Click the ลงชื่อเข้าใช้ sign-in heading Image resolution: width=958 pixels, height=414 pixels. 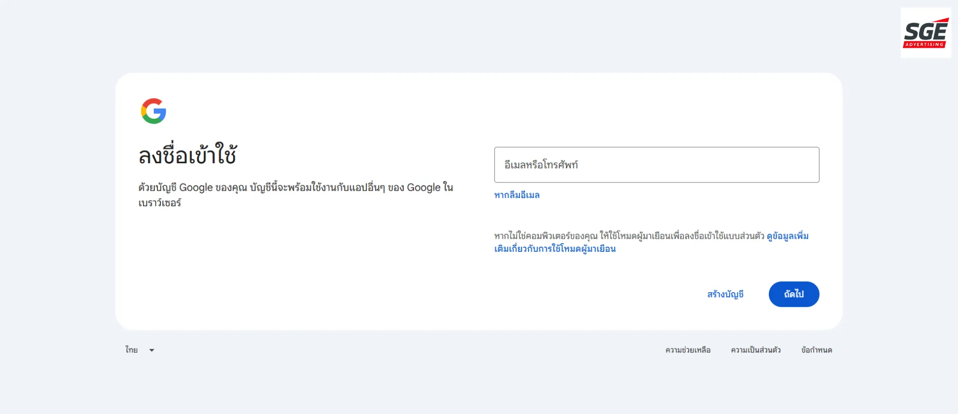(x=188, y=154)
